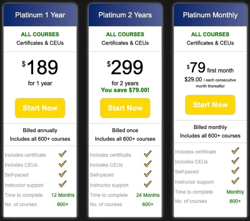This screenshot has height=221, width=250.
Task: Click the Instructor support checkmark in Platinum 2 Years
Action: tap(148, 184)
